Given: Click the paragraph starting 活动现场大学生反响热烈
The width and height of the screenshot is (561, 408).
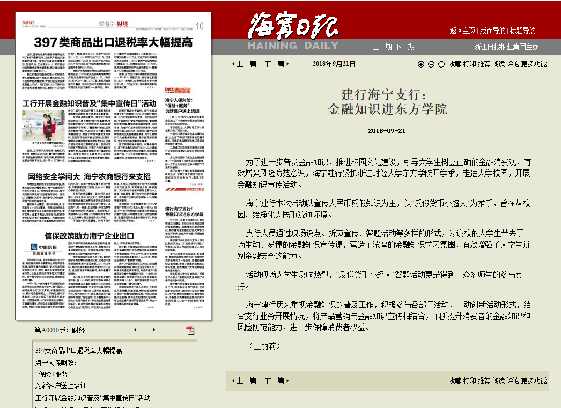Looking at the screenshot, I should coord(380,280).
